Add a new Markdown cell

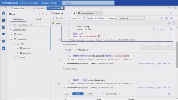tap(81, 50)
